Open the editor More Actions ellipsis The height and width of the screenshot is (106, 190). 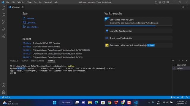pyautogui.click(x=187, y=7)
